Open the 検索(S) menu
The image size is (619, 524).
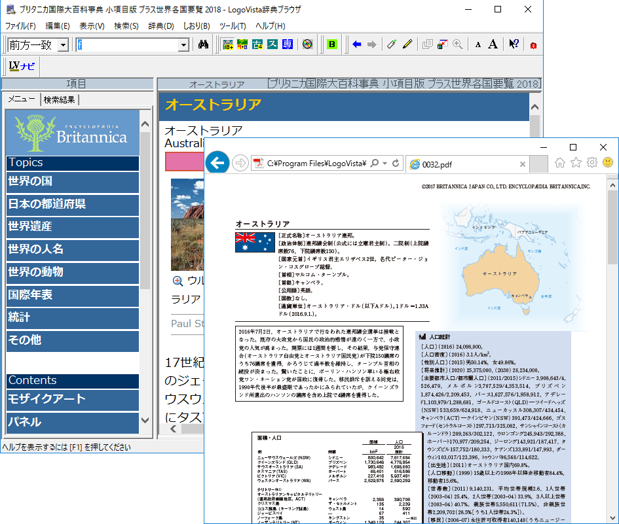tap(126, 26)
